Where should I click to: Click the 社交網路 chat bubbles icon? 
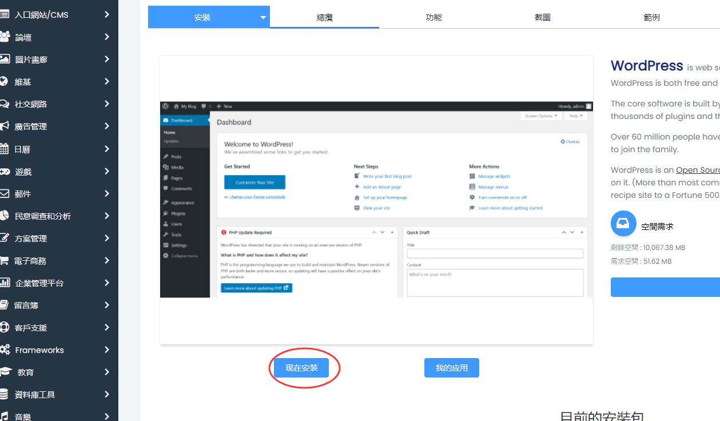[x=5, y=104]
